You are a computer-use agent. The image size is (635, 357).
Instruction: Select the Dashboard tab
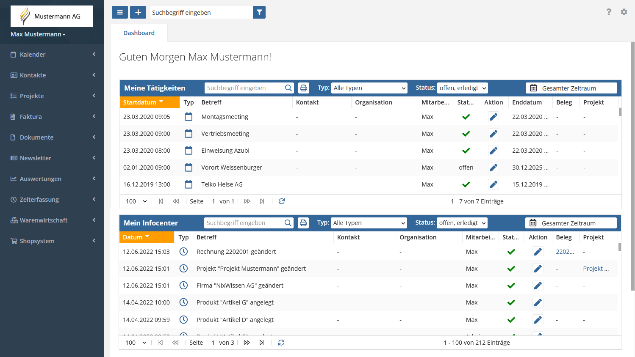(139, 33)
